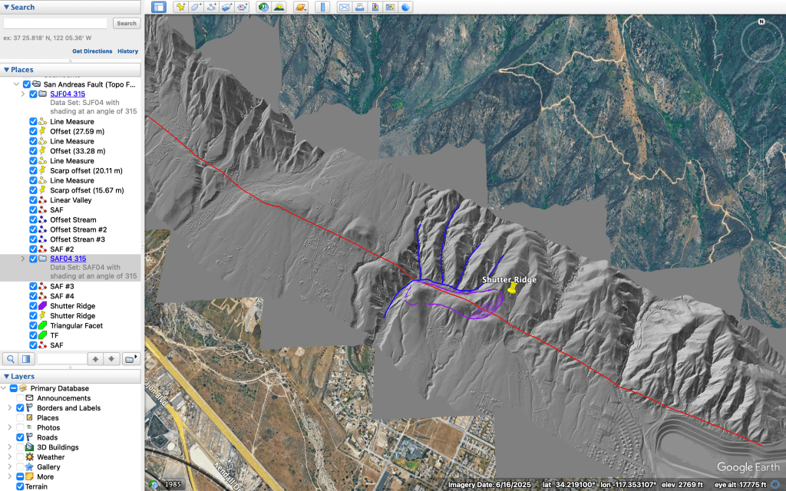
Task: Click the History link
Action: click(127, 51)
